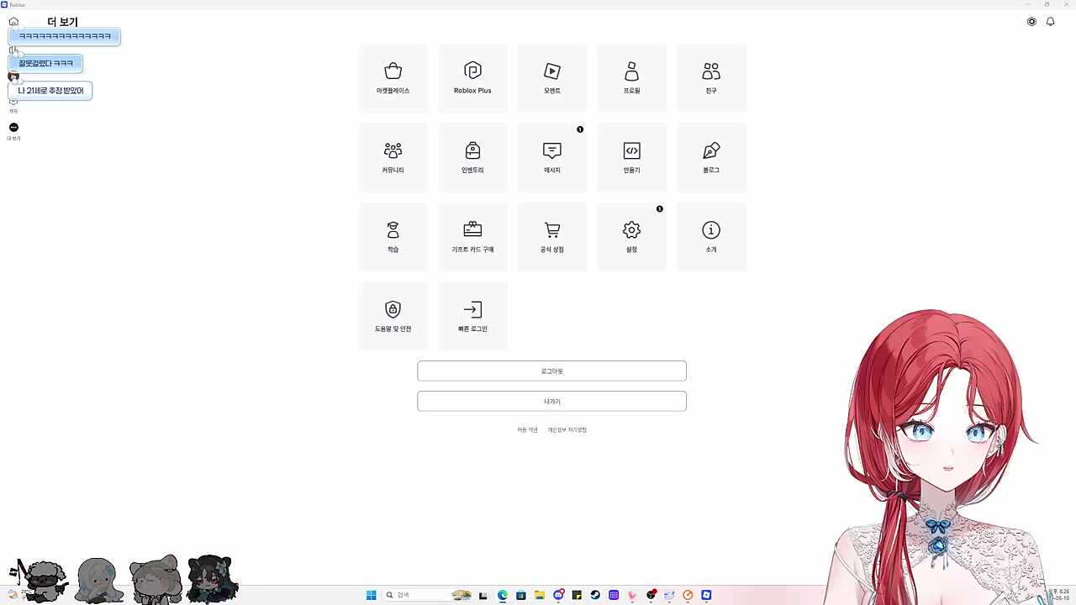Open the notifications bell
1076x605 pixels.
point(1050,22)
